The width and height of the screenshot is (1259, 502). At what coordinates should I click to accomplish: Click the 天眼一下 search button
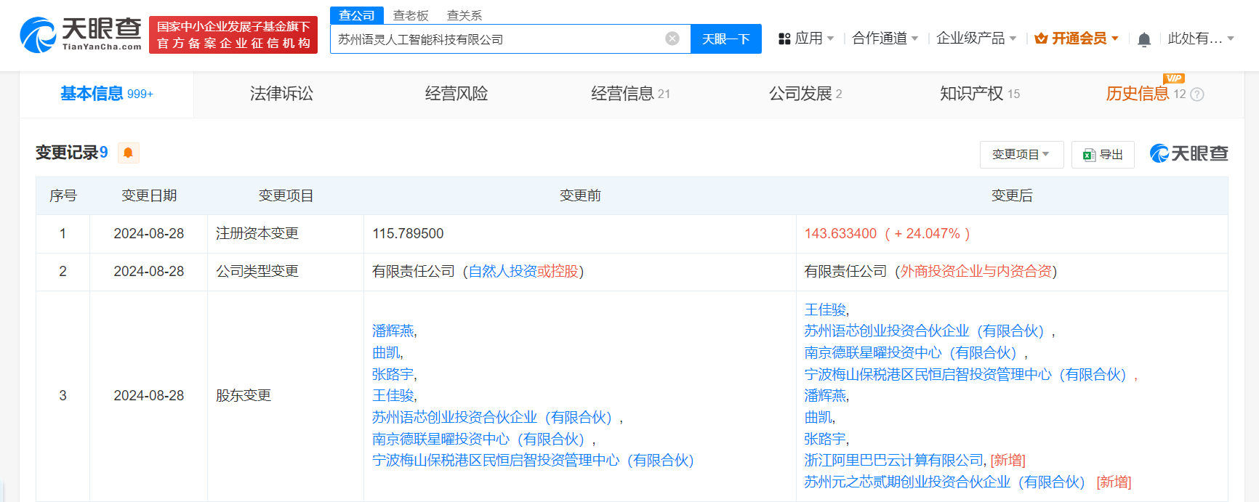click(x=725, y=39)
